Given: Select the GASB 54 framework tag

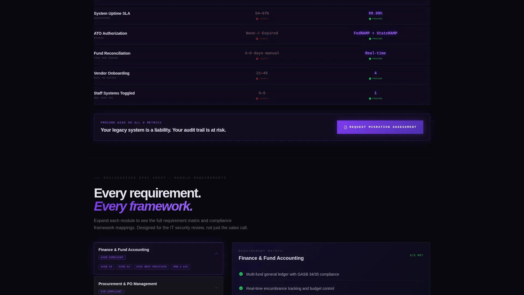Looking at the screenshot, I should pos(124,267).
